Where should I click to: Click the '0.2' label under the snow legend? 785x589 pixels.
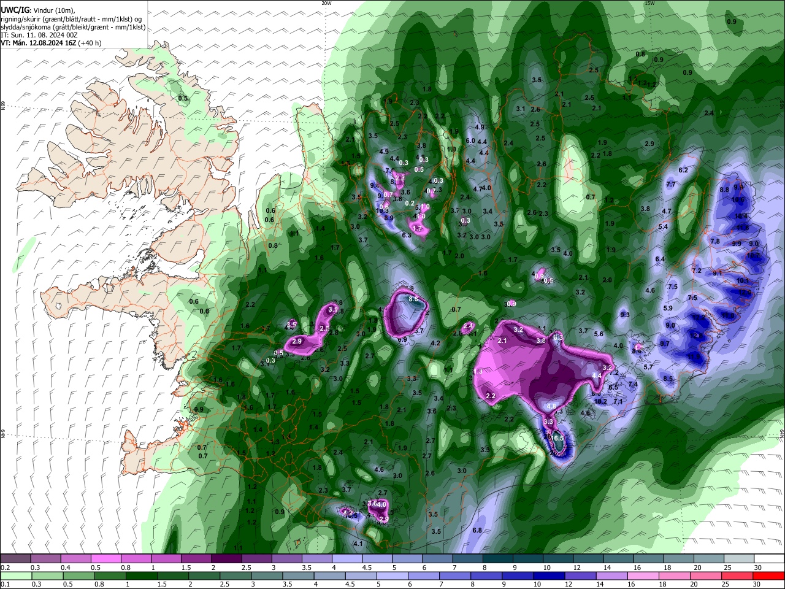pyautogui.click(x=5, y=568)
